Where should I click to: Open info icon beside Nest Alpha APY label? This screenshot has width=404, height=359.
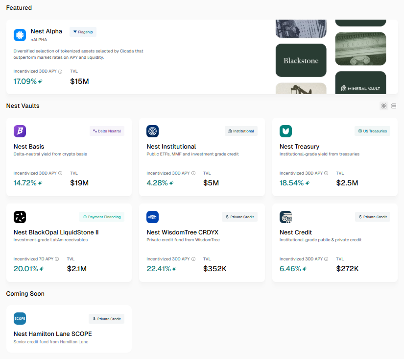60,72
